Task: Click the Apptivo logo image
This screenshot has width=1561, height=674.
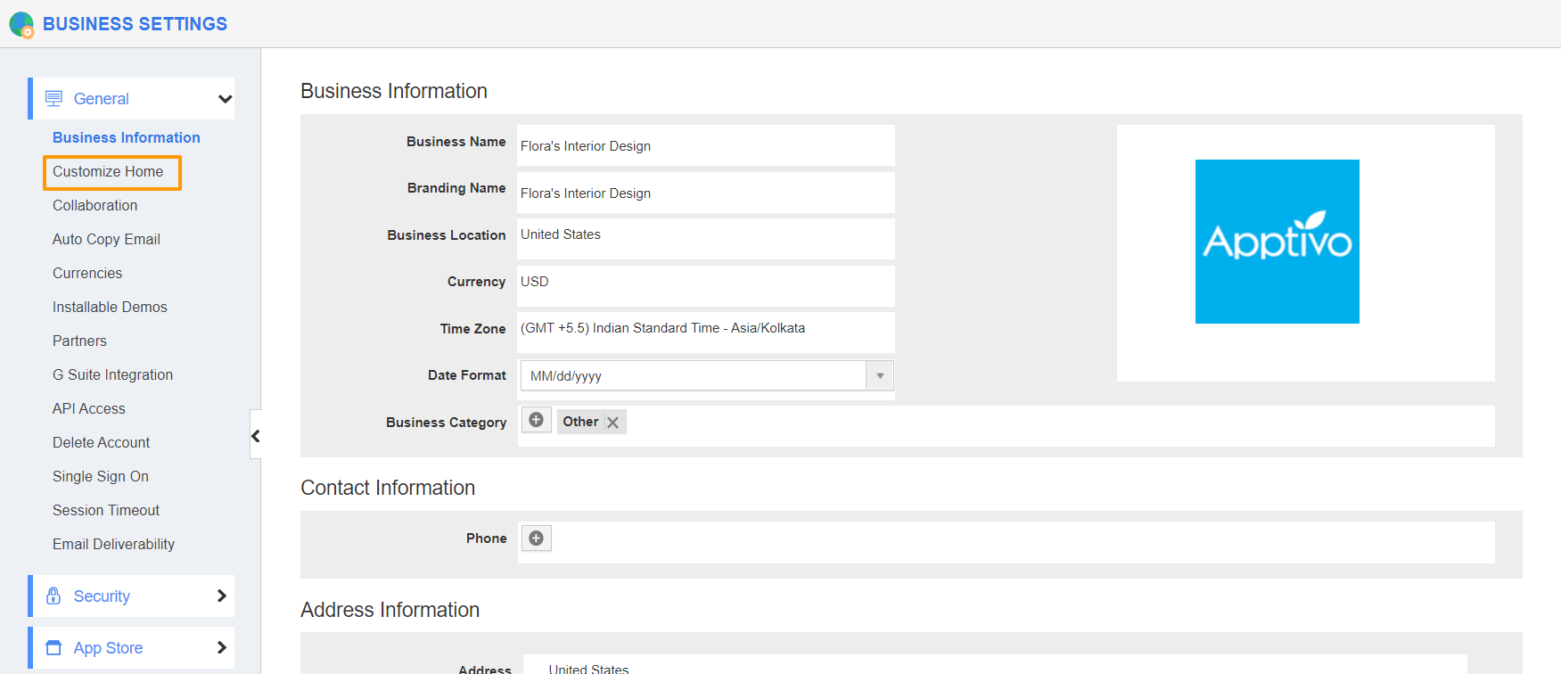Action: point(1277,242)
